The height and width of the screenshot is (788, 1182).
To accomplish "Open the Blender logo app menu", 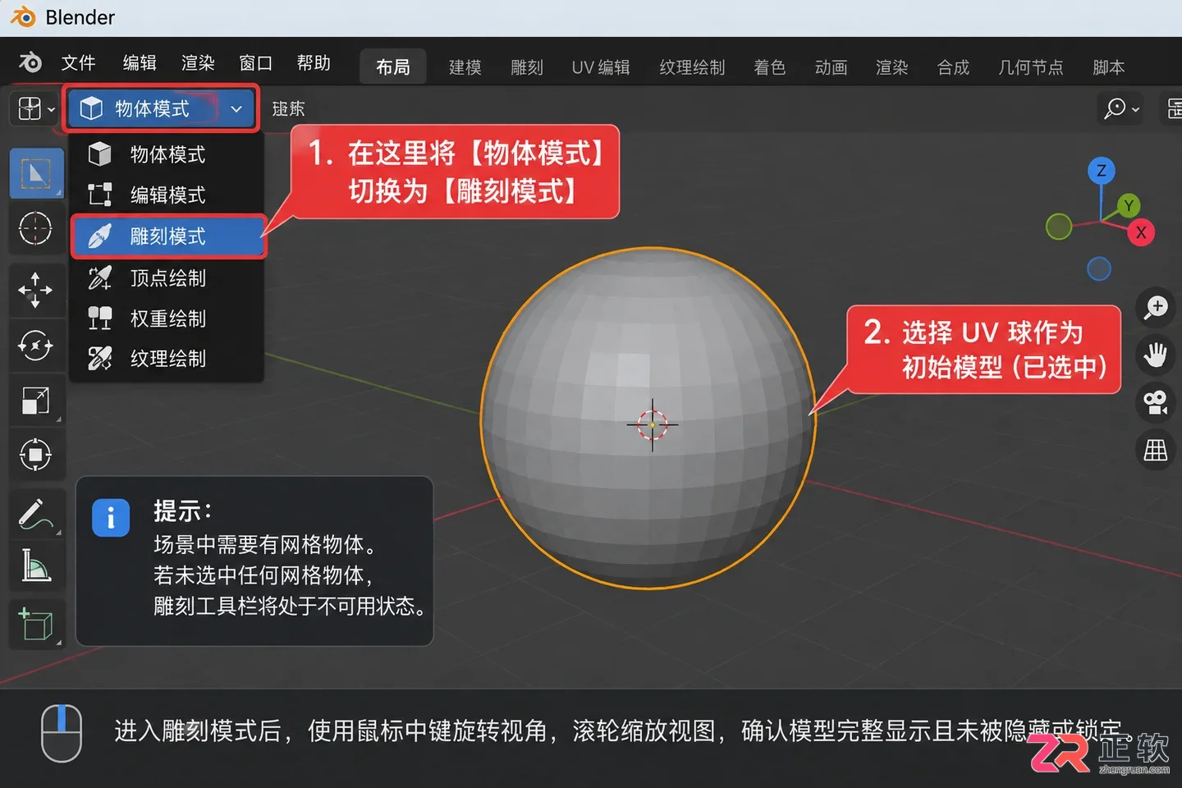I will [30, 63].
